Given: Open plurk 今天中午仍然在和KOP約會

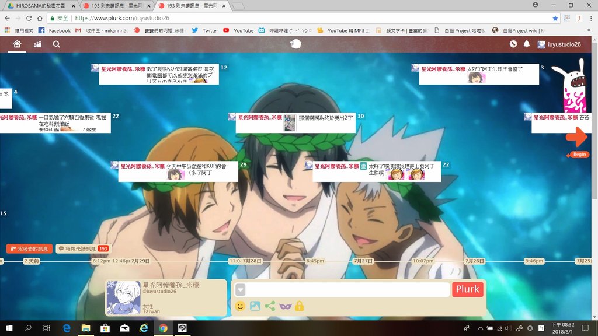Looking at the screenshot, I should tap(178, 171).
